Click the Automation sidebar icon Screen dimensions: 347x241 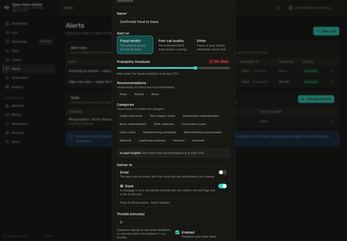pos(7,78)
